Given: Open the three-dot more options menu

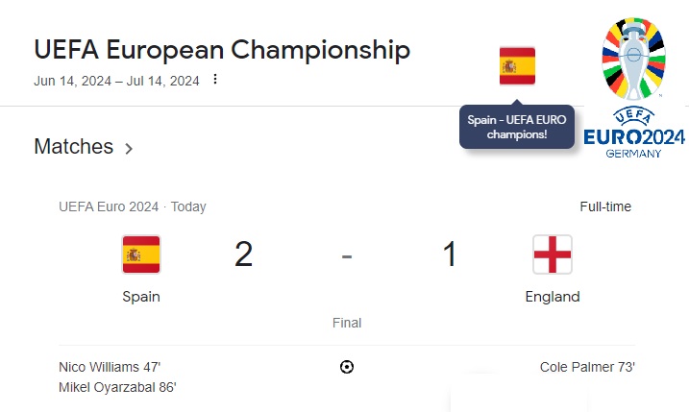Looking at the screenshot, I should pos(215,80).
